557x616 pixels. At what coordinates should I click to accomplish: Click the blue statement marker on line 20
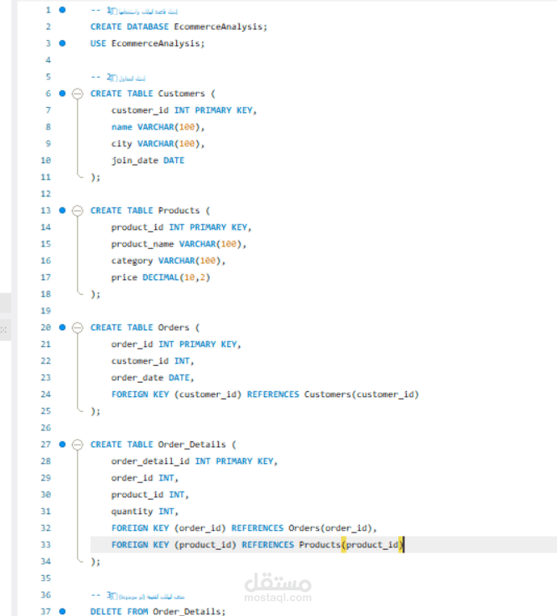63,328
